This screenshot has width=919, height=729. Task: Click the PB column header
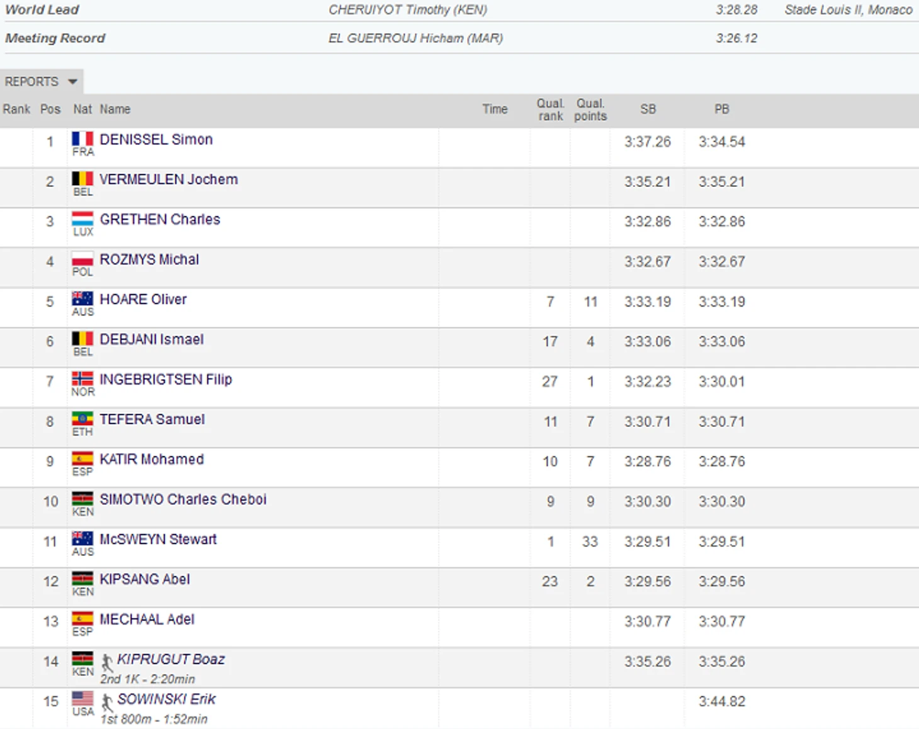(721, 110)
